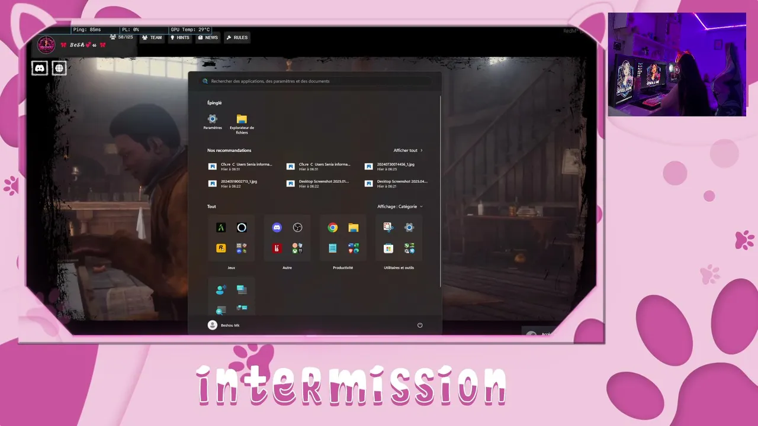
Task: Click the Tout heading
Action: click(211, 206)
